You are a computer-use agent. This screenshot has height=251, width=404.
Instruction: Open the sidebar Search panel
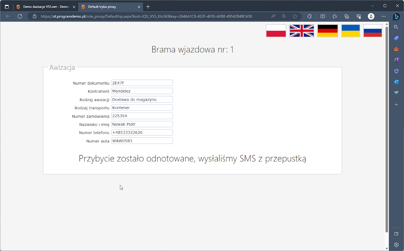tap(396, 27)
